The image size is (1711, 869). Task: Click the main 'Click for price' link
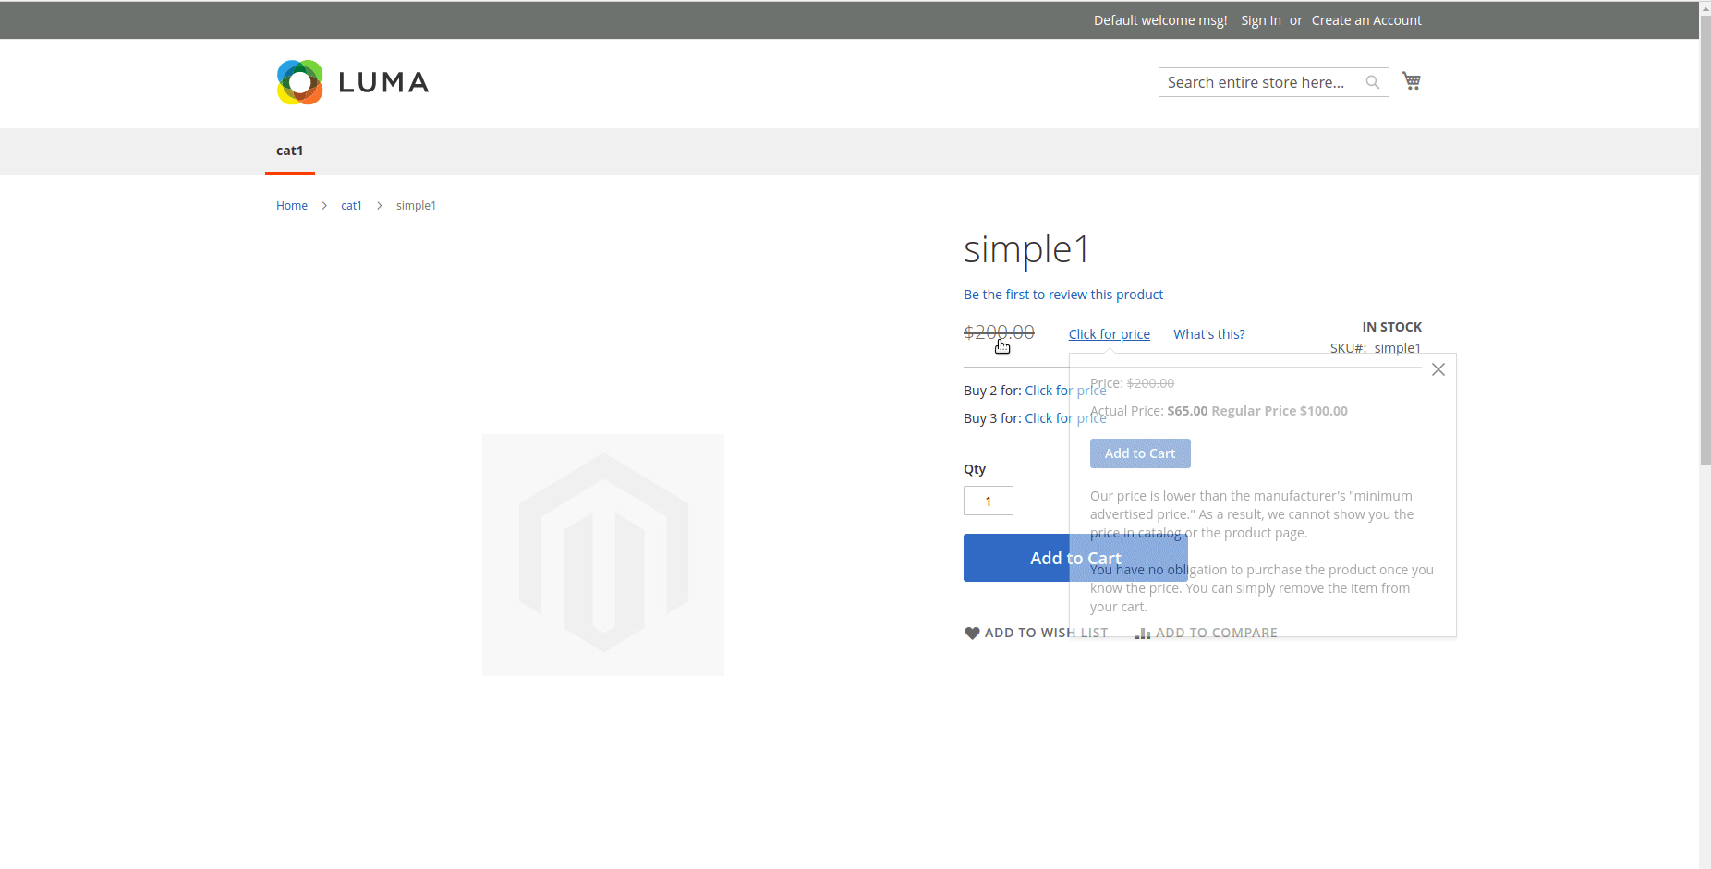click(x=1110, y=334)
